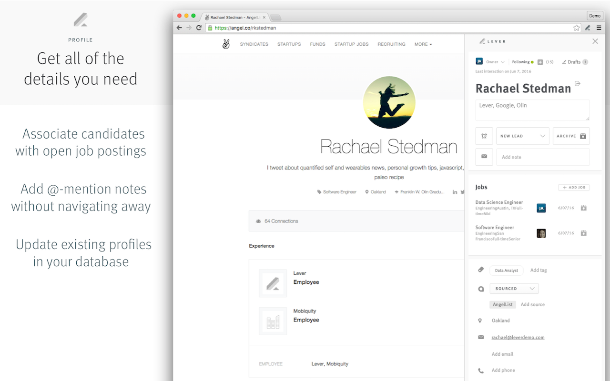Click the 64 Connections row
This screenshot has height=381, width=610.
click(356, 221)
